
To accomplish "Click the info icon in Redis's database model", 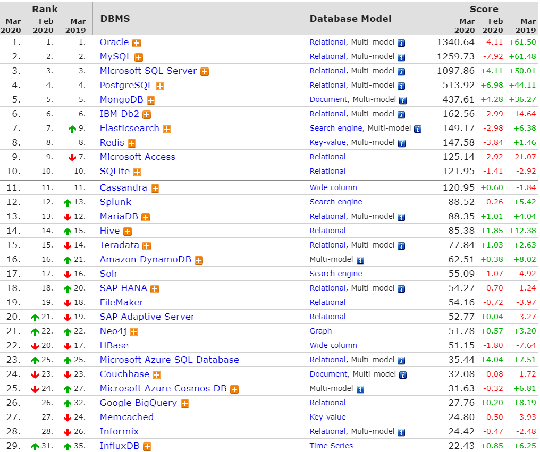I will [402, 143].
